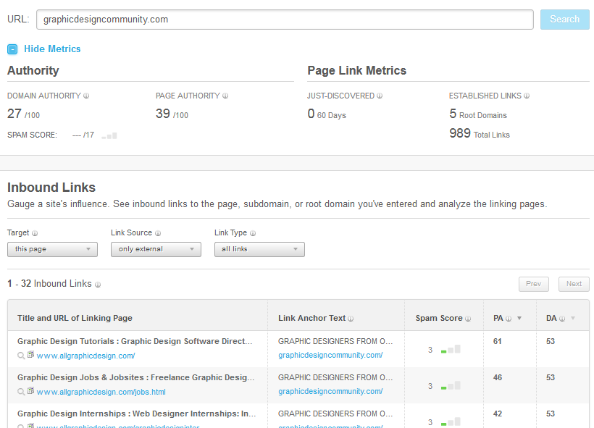Open the www.allgraphicdesign.com/ link
The image size is (594, 428).
coord(85,356)
